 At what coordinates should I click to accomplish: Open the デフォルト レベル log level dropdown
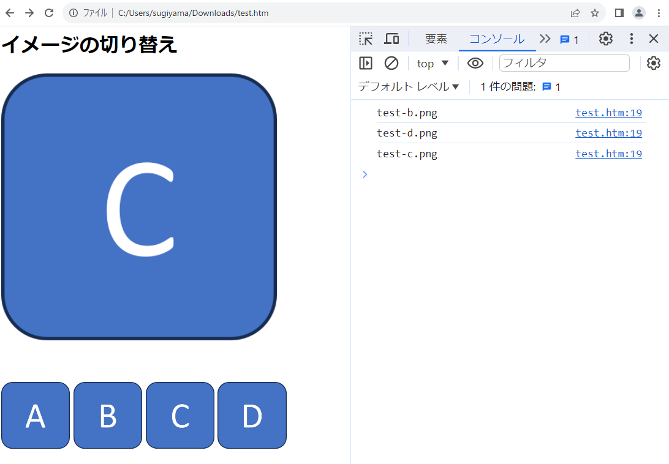(x=409, y=87)
